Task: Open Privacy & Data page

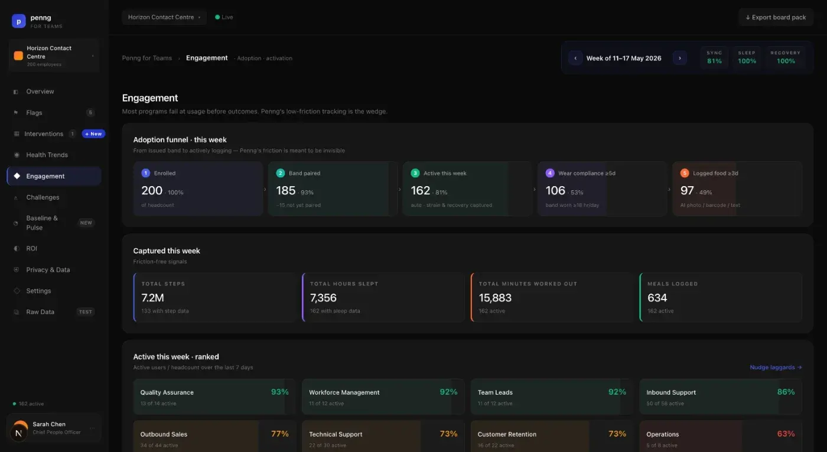Action: pyautogui.click(x=54, y=269)
